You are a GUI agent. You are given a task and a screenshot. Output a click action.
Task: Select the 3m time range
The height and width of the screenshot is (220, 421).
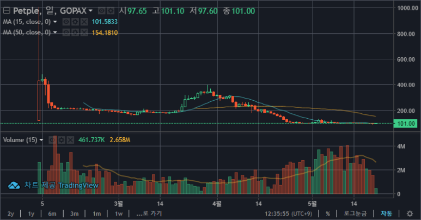[75, 214]
